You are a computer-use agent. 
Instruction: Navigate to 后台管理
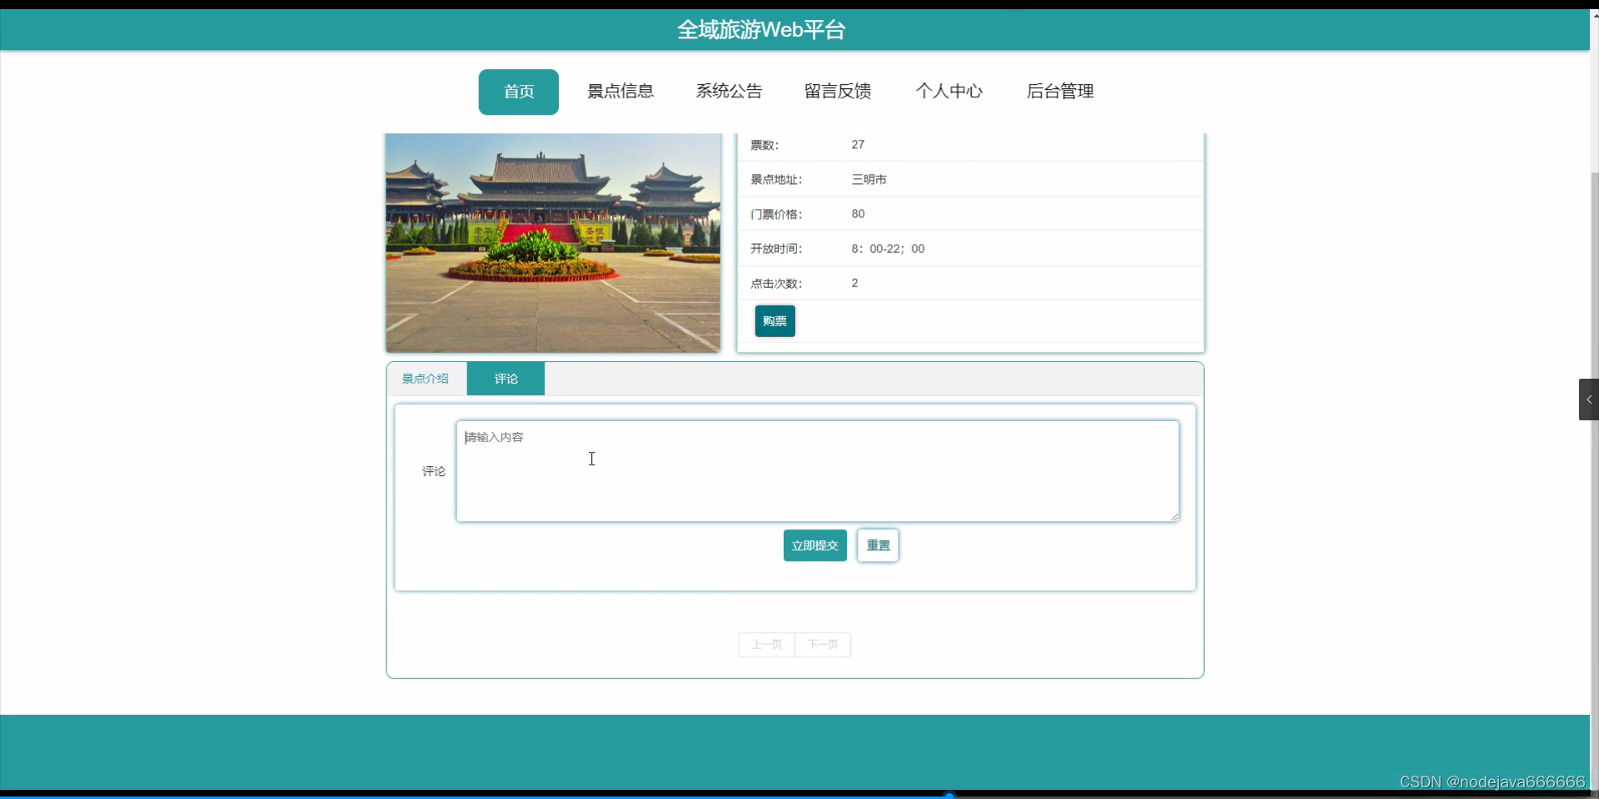click(x=1060, y=92)
